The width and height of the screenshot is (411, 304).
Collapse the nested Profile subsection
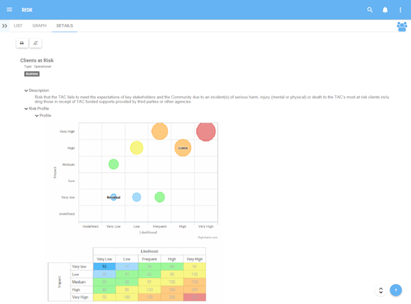(x=37, y=116)
